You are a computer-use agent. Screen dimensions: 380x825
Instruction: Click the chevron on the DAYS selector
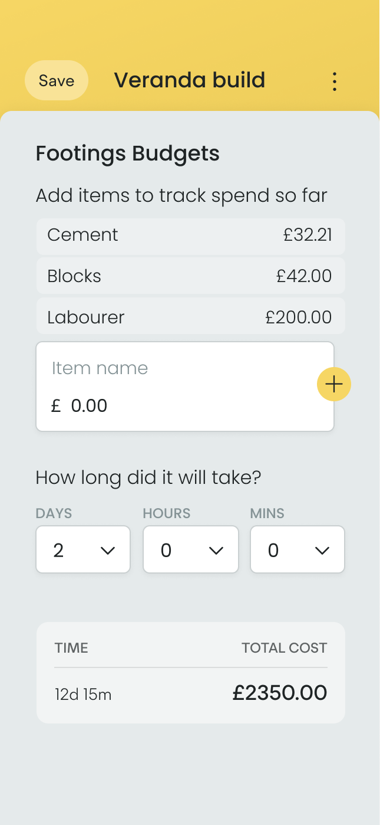108,550
